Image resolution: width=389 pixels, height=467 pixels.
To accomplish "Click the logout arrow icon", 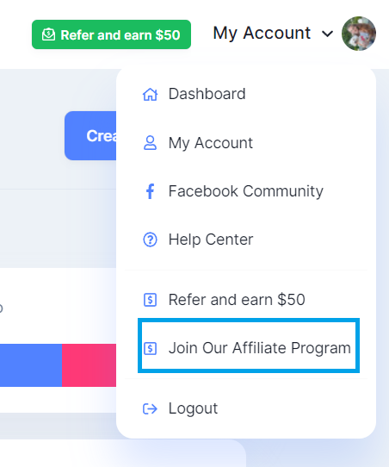I will click(x=150, y=408).
